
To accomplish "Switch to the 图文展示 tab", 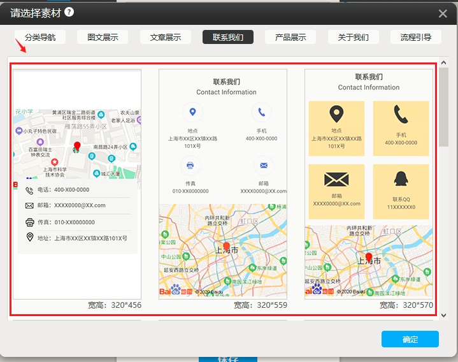I will 103,37.
